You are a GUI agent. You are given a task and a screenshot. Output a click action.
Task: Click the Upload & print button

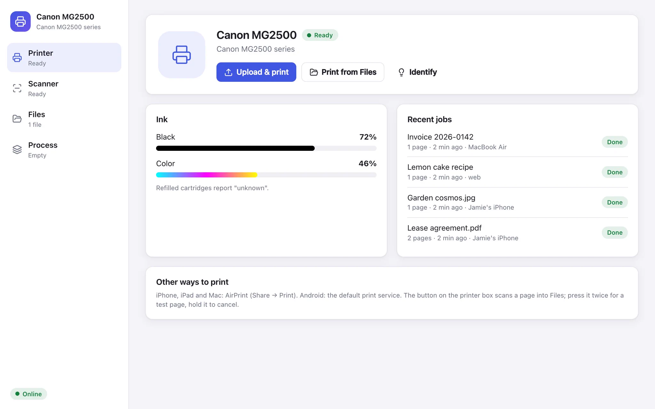coord(256,72)
